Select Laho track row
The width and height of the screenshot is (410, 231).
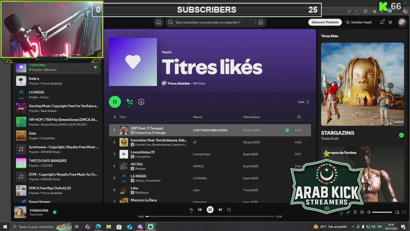point(210,190)
